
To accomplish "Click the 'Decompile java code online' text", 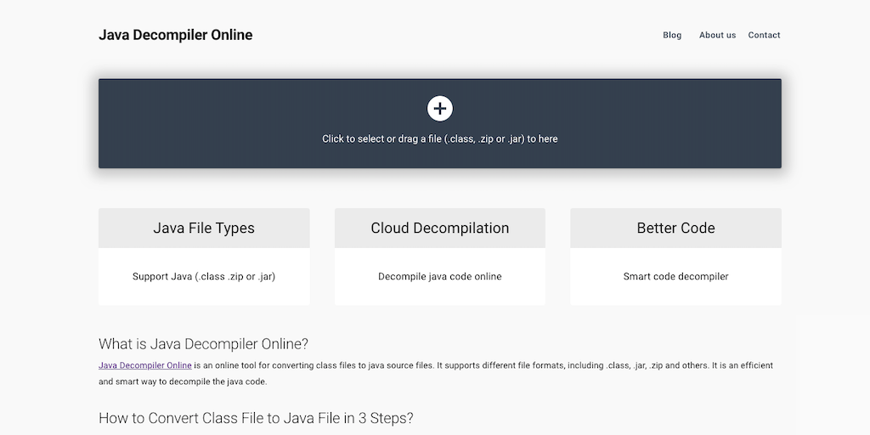I will pos(440,276).
